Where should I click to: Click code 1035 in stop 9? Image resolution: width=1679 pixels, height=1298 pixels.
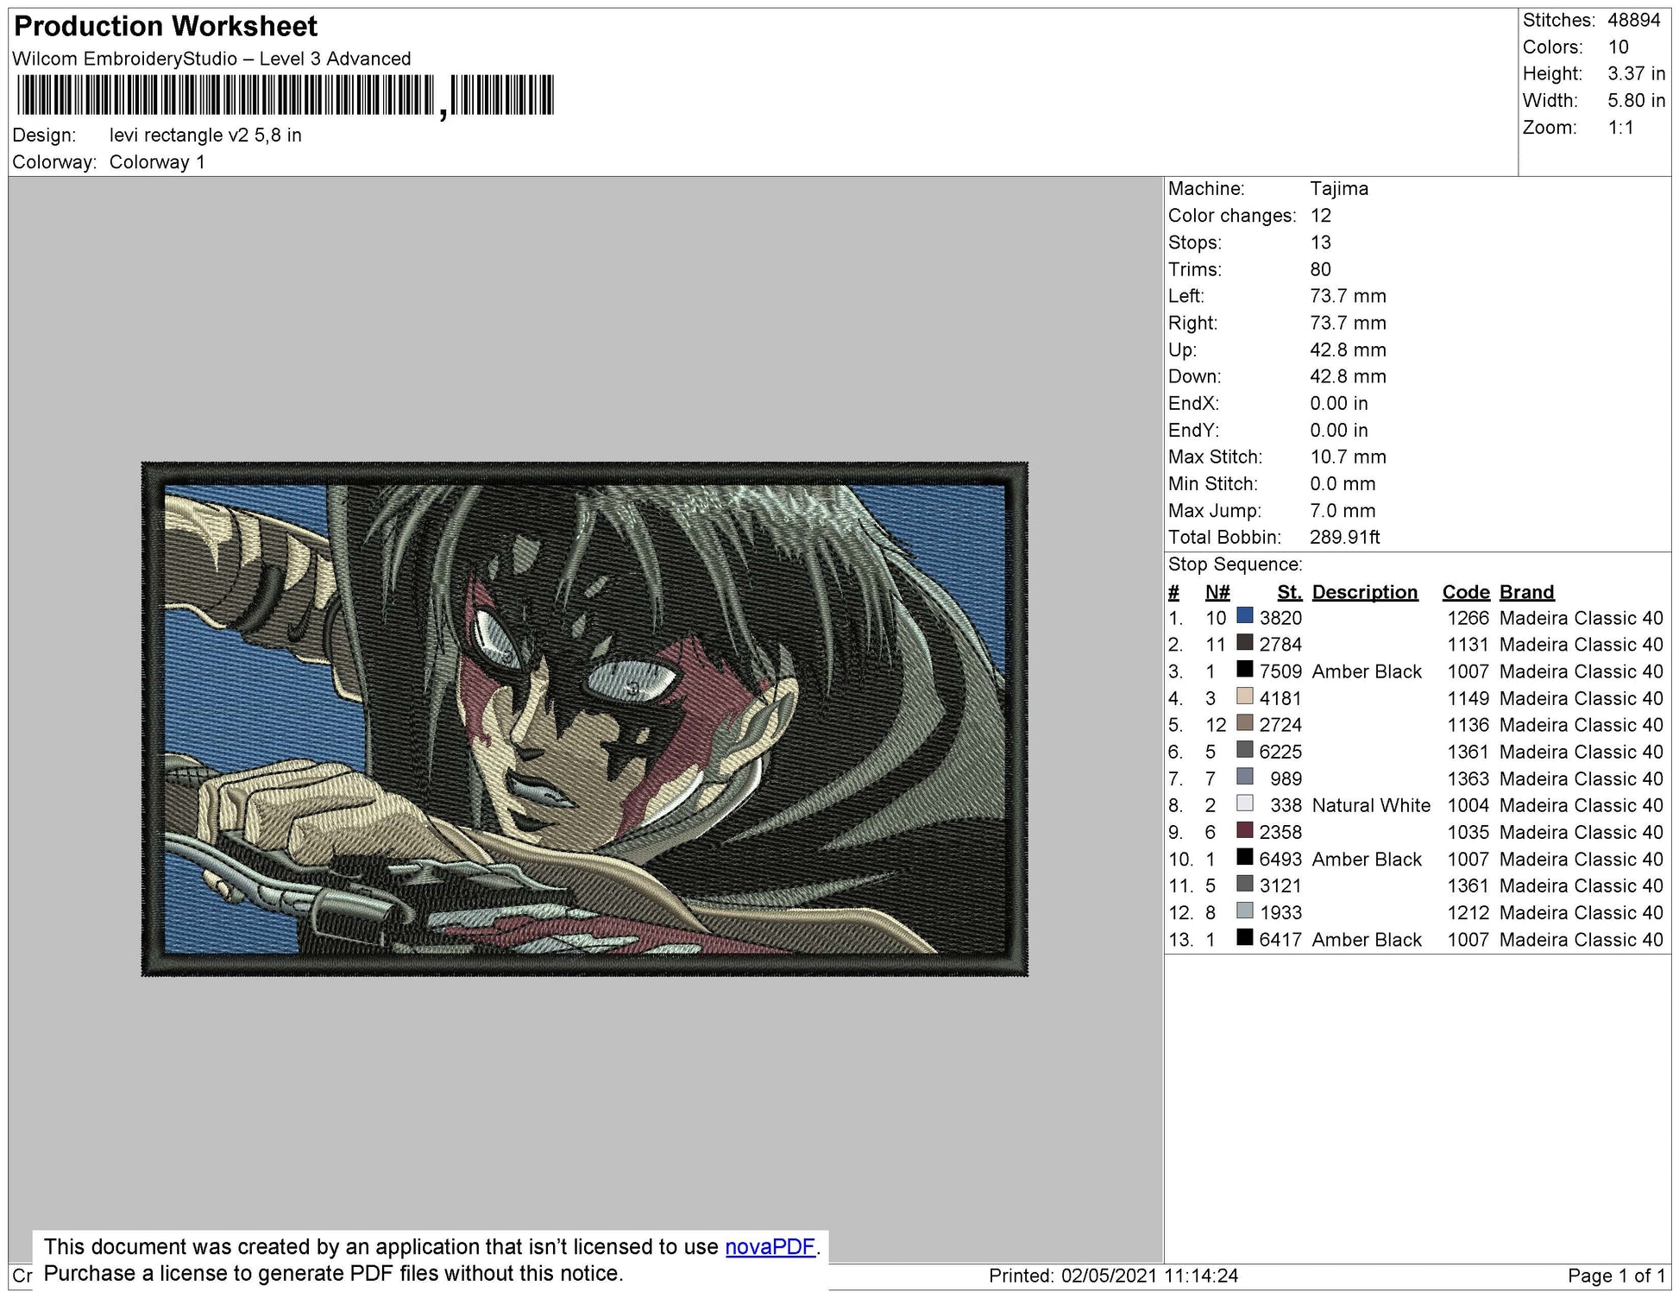click(x=1468, y=832)
